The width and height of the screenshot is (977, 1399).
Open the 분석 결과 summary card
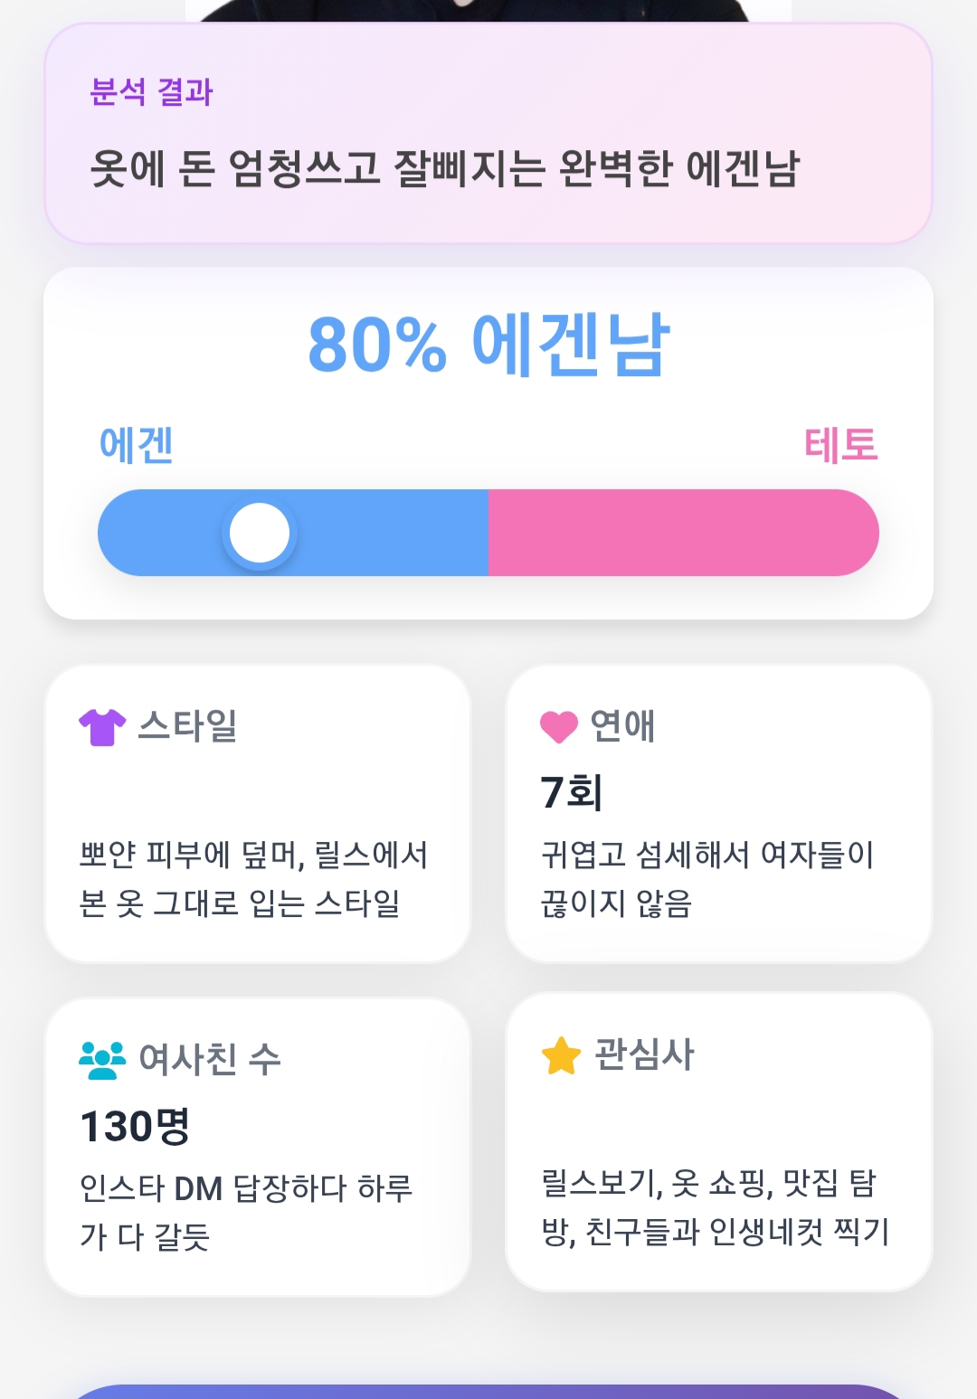pyautogui.click(x=488, y=133)
